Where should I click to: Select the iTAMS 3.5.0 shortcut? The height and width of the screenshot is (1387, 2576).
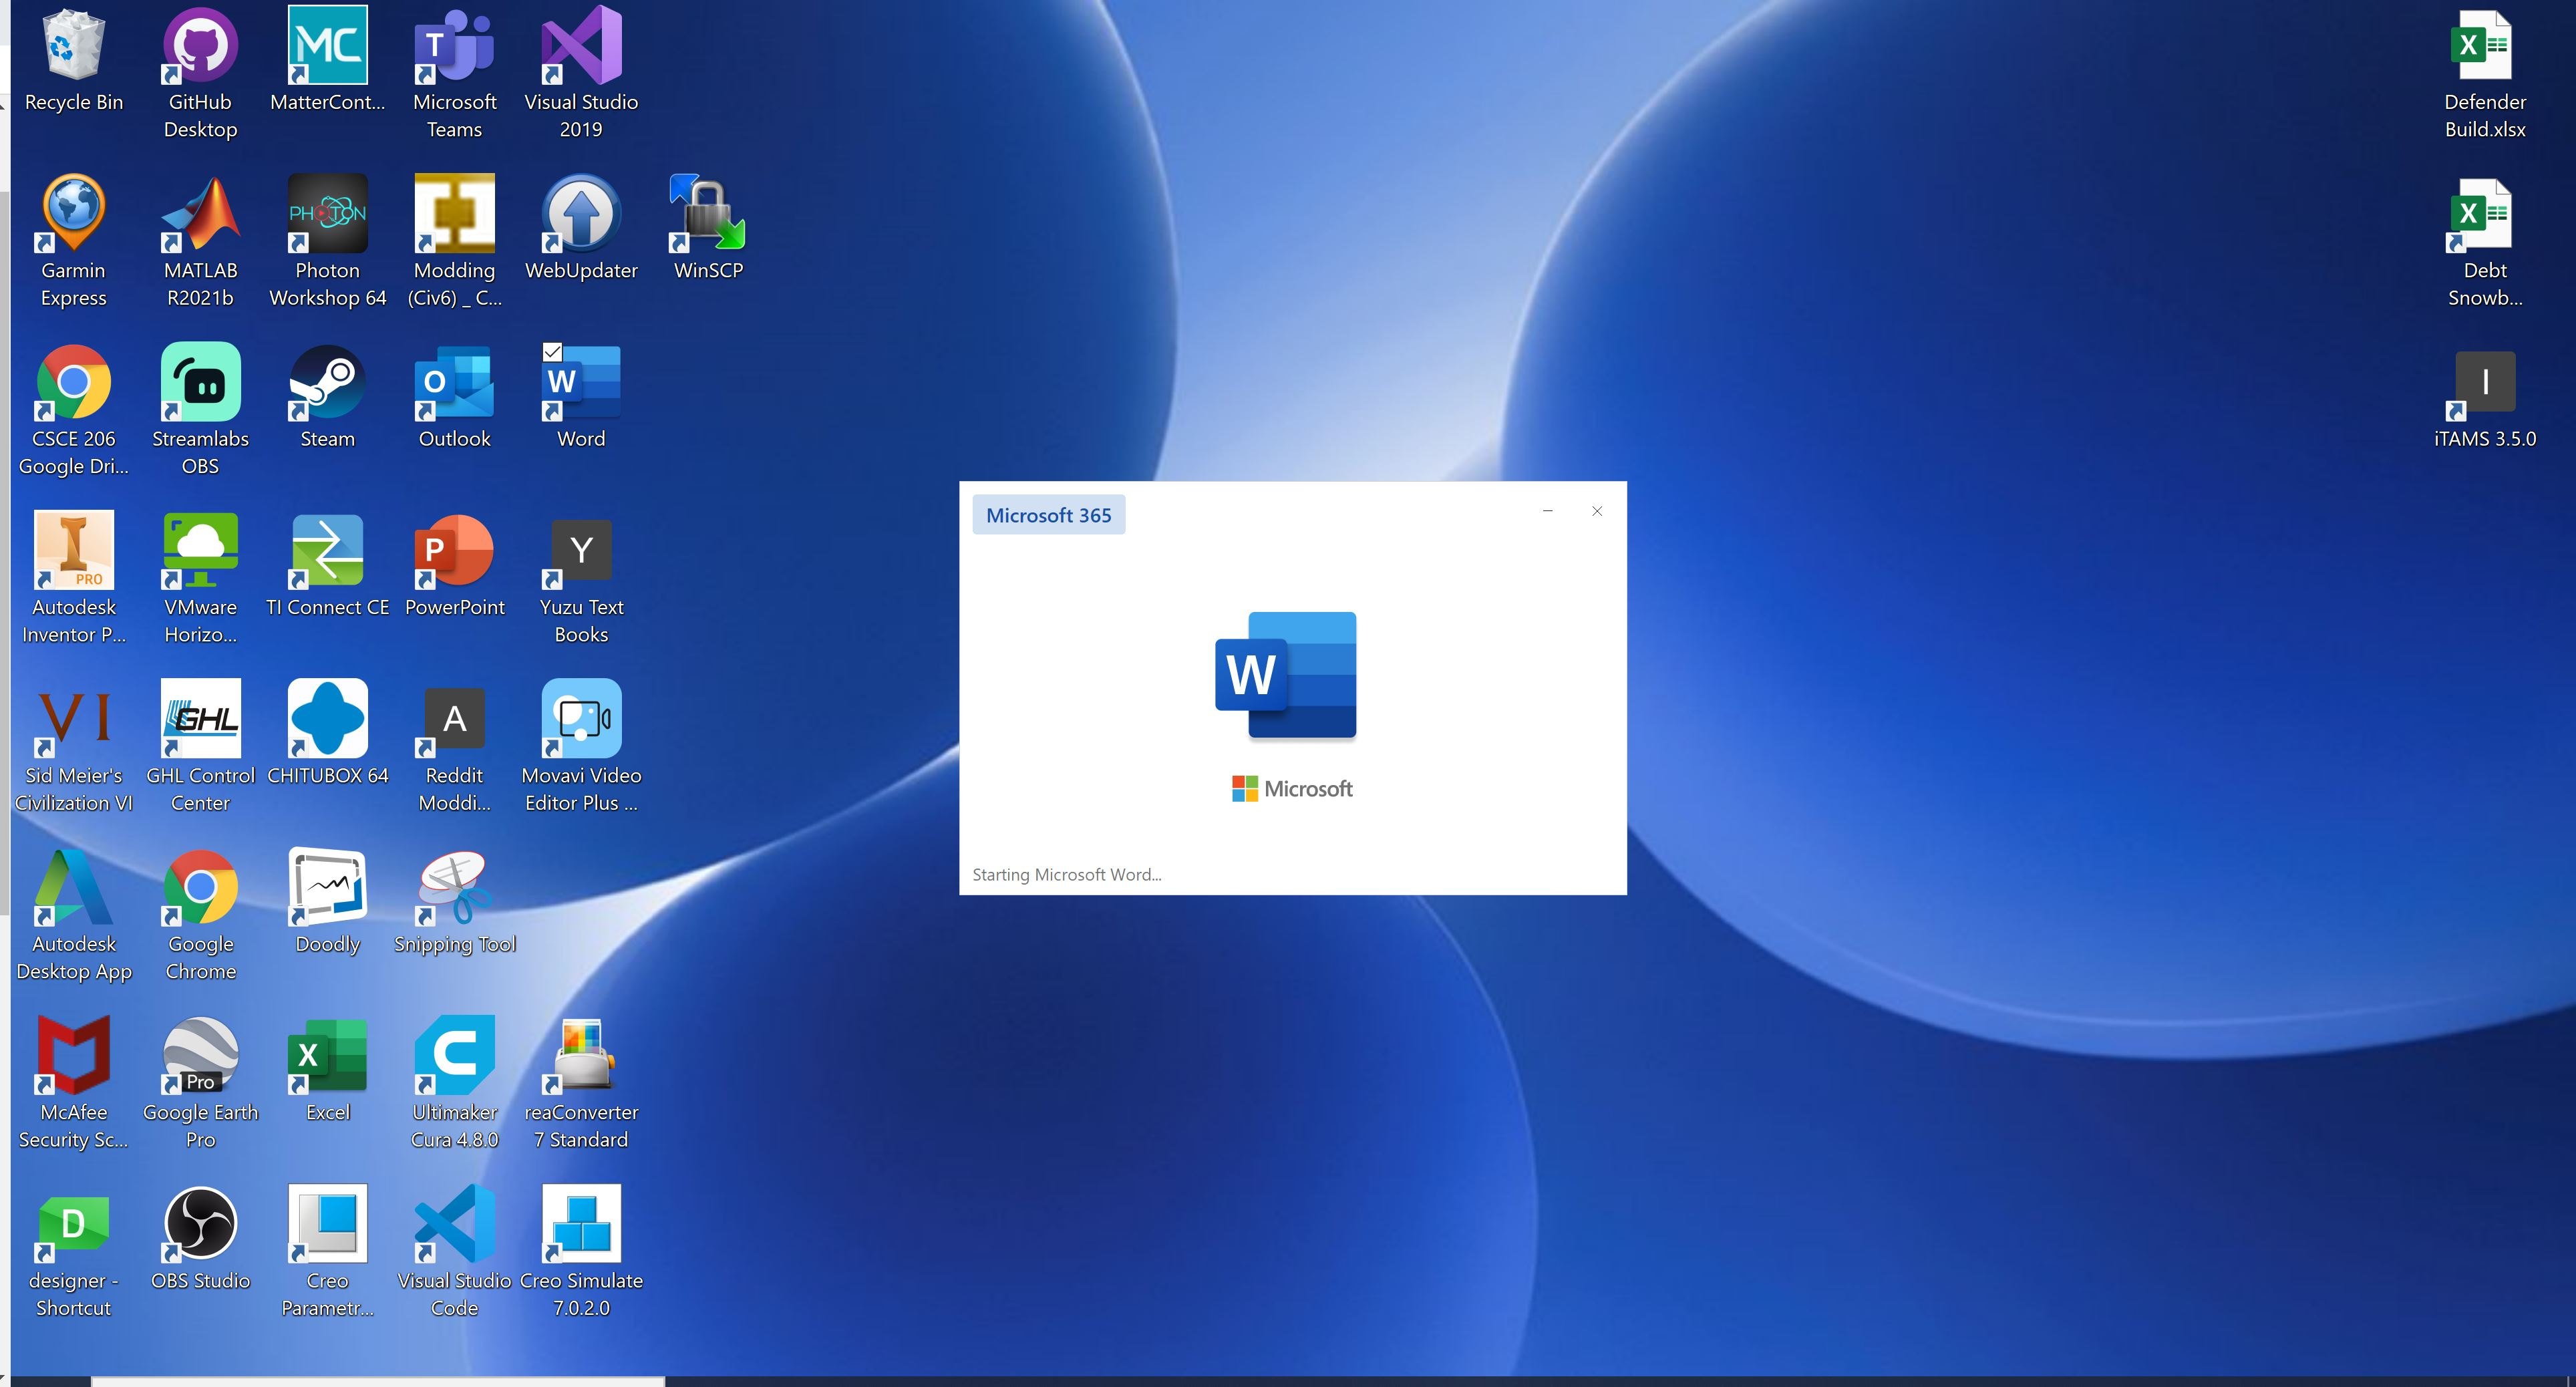tap(2484, 382)
